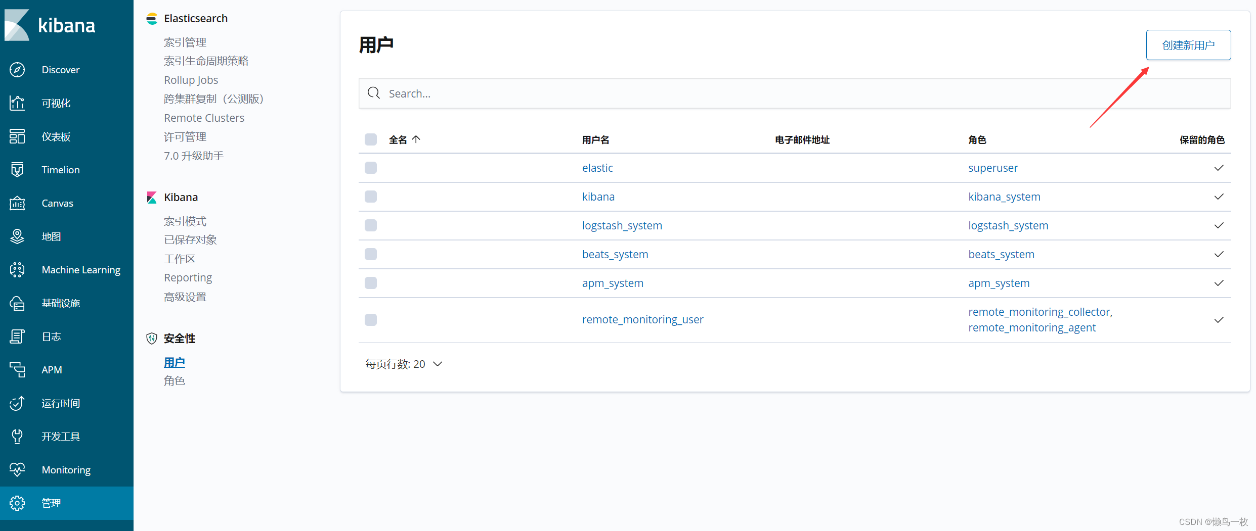Open Rollup Jobs menu item
1256x531 pixels.
click(191, 80)
